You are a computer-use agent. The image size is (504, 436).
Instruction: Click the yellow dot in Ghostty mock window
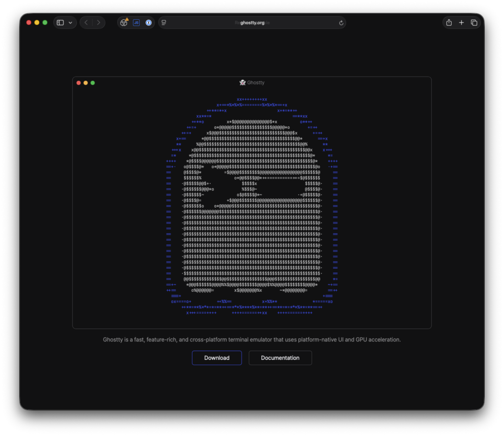(86, 83)
